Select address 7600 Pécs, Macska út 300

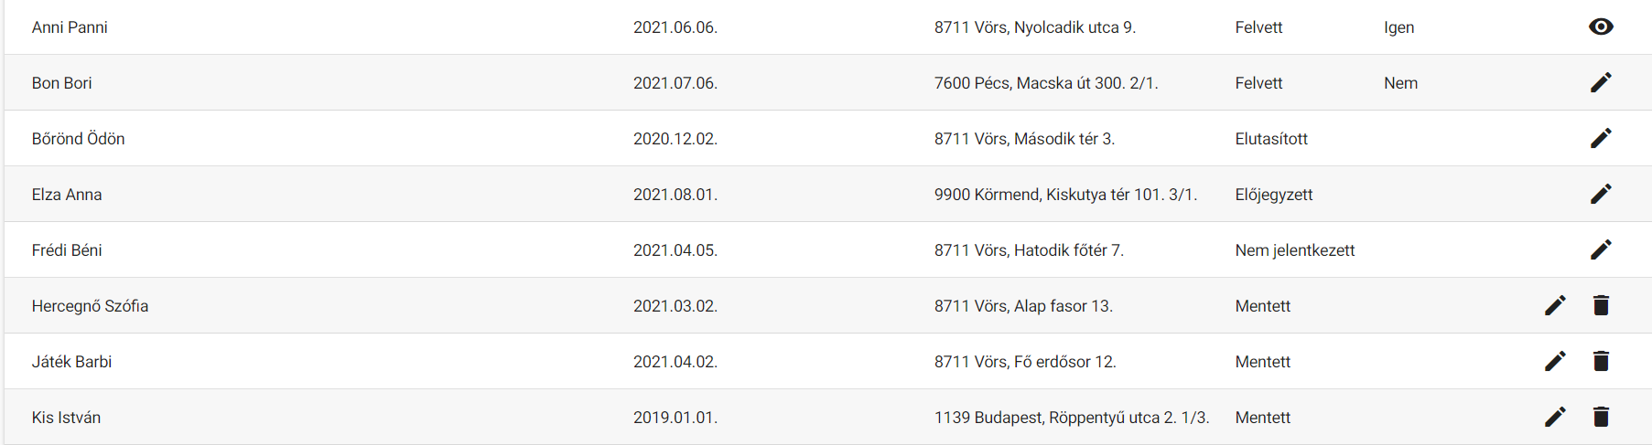pyautogui.click(x=1046, y=83)
